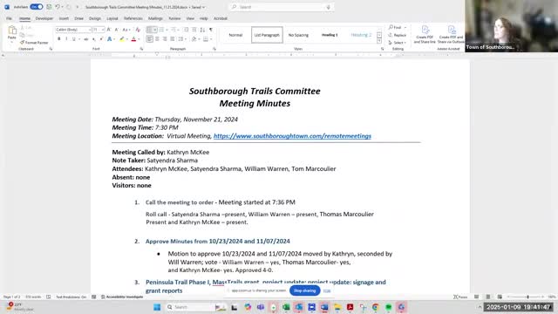Viewport: 558px width, 314px height.
Task: Click the Numbering list icon
Action: pyautogui.click(x=161, y=30)
